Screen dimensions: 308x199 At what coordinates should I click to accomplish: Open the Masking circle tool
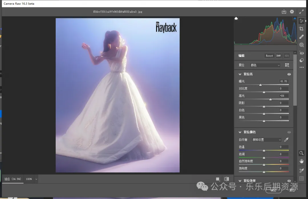coord(301,45)
